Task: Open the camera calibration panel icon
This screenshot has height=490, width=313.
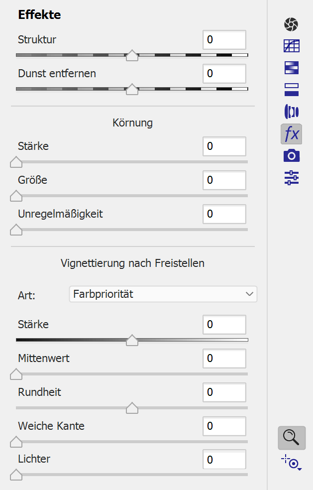Action: coord(291,156)
